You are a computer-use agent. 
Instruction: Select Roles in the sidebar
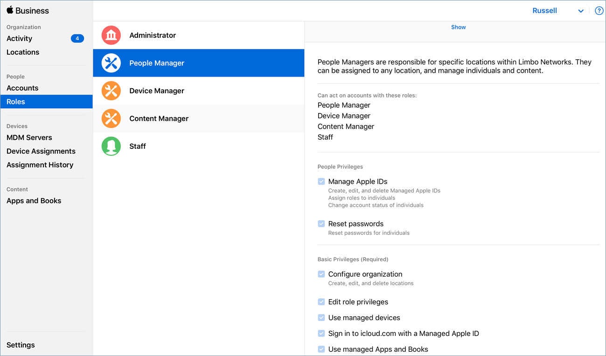tap(47, 102)
